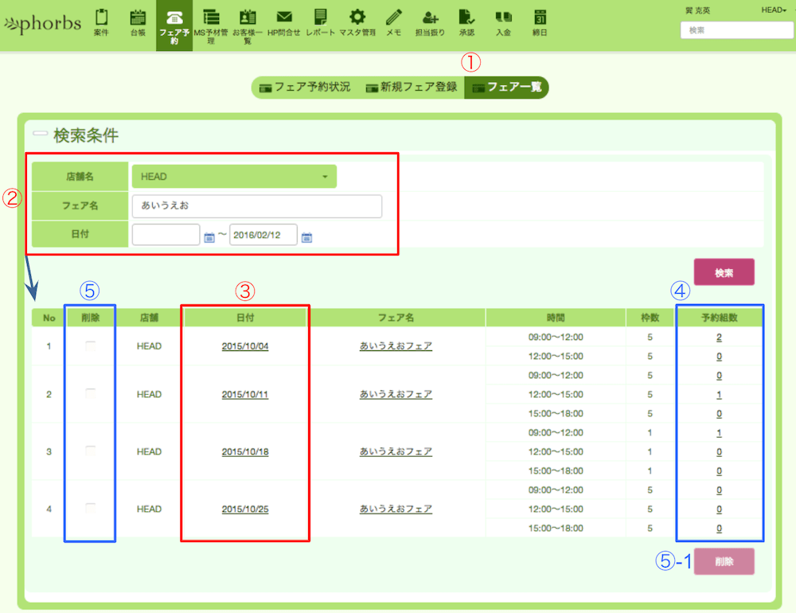Open HEAD user menu at top right
The height and width of the screenshot is (613, 796).
[x=774, y=10]
